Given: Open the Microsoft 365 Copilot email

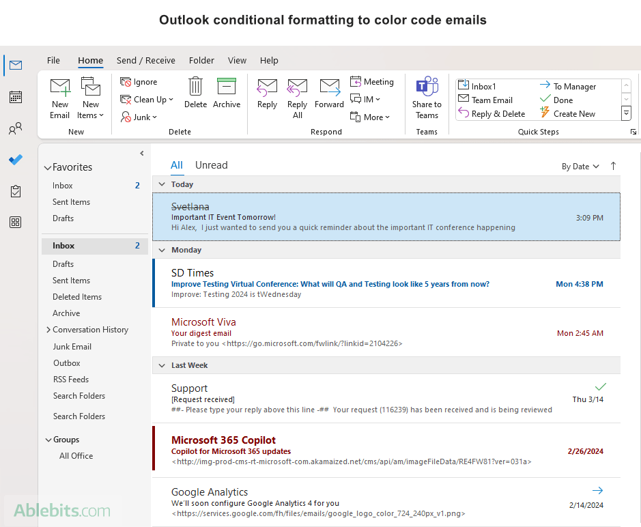Looking at the screenshot, I should coord(386,450).
